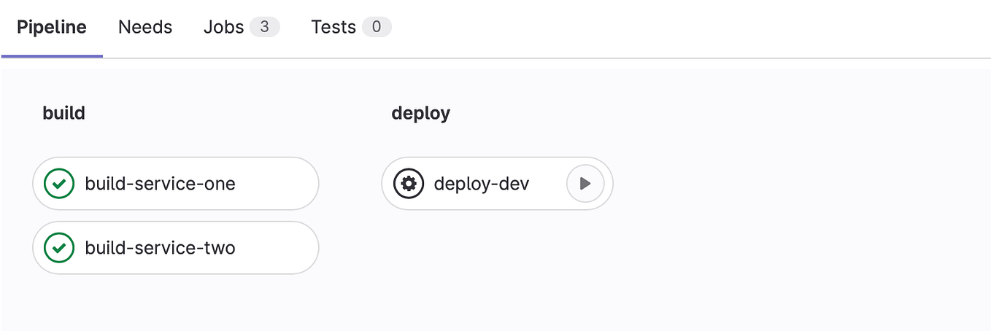
Task: Open the deploy-dev job details
Action: pos(482,184)
